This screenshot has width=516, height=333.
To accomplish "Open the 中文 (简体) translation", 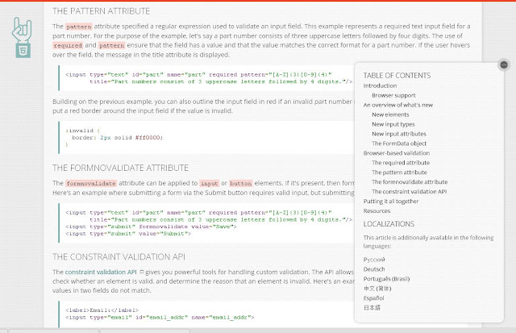I will pos(377,289).
